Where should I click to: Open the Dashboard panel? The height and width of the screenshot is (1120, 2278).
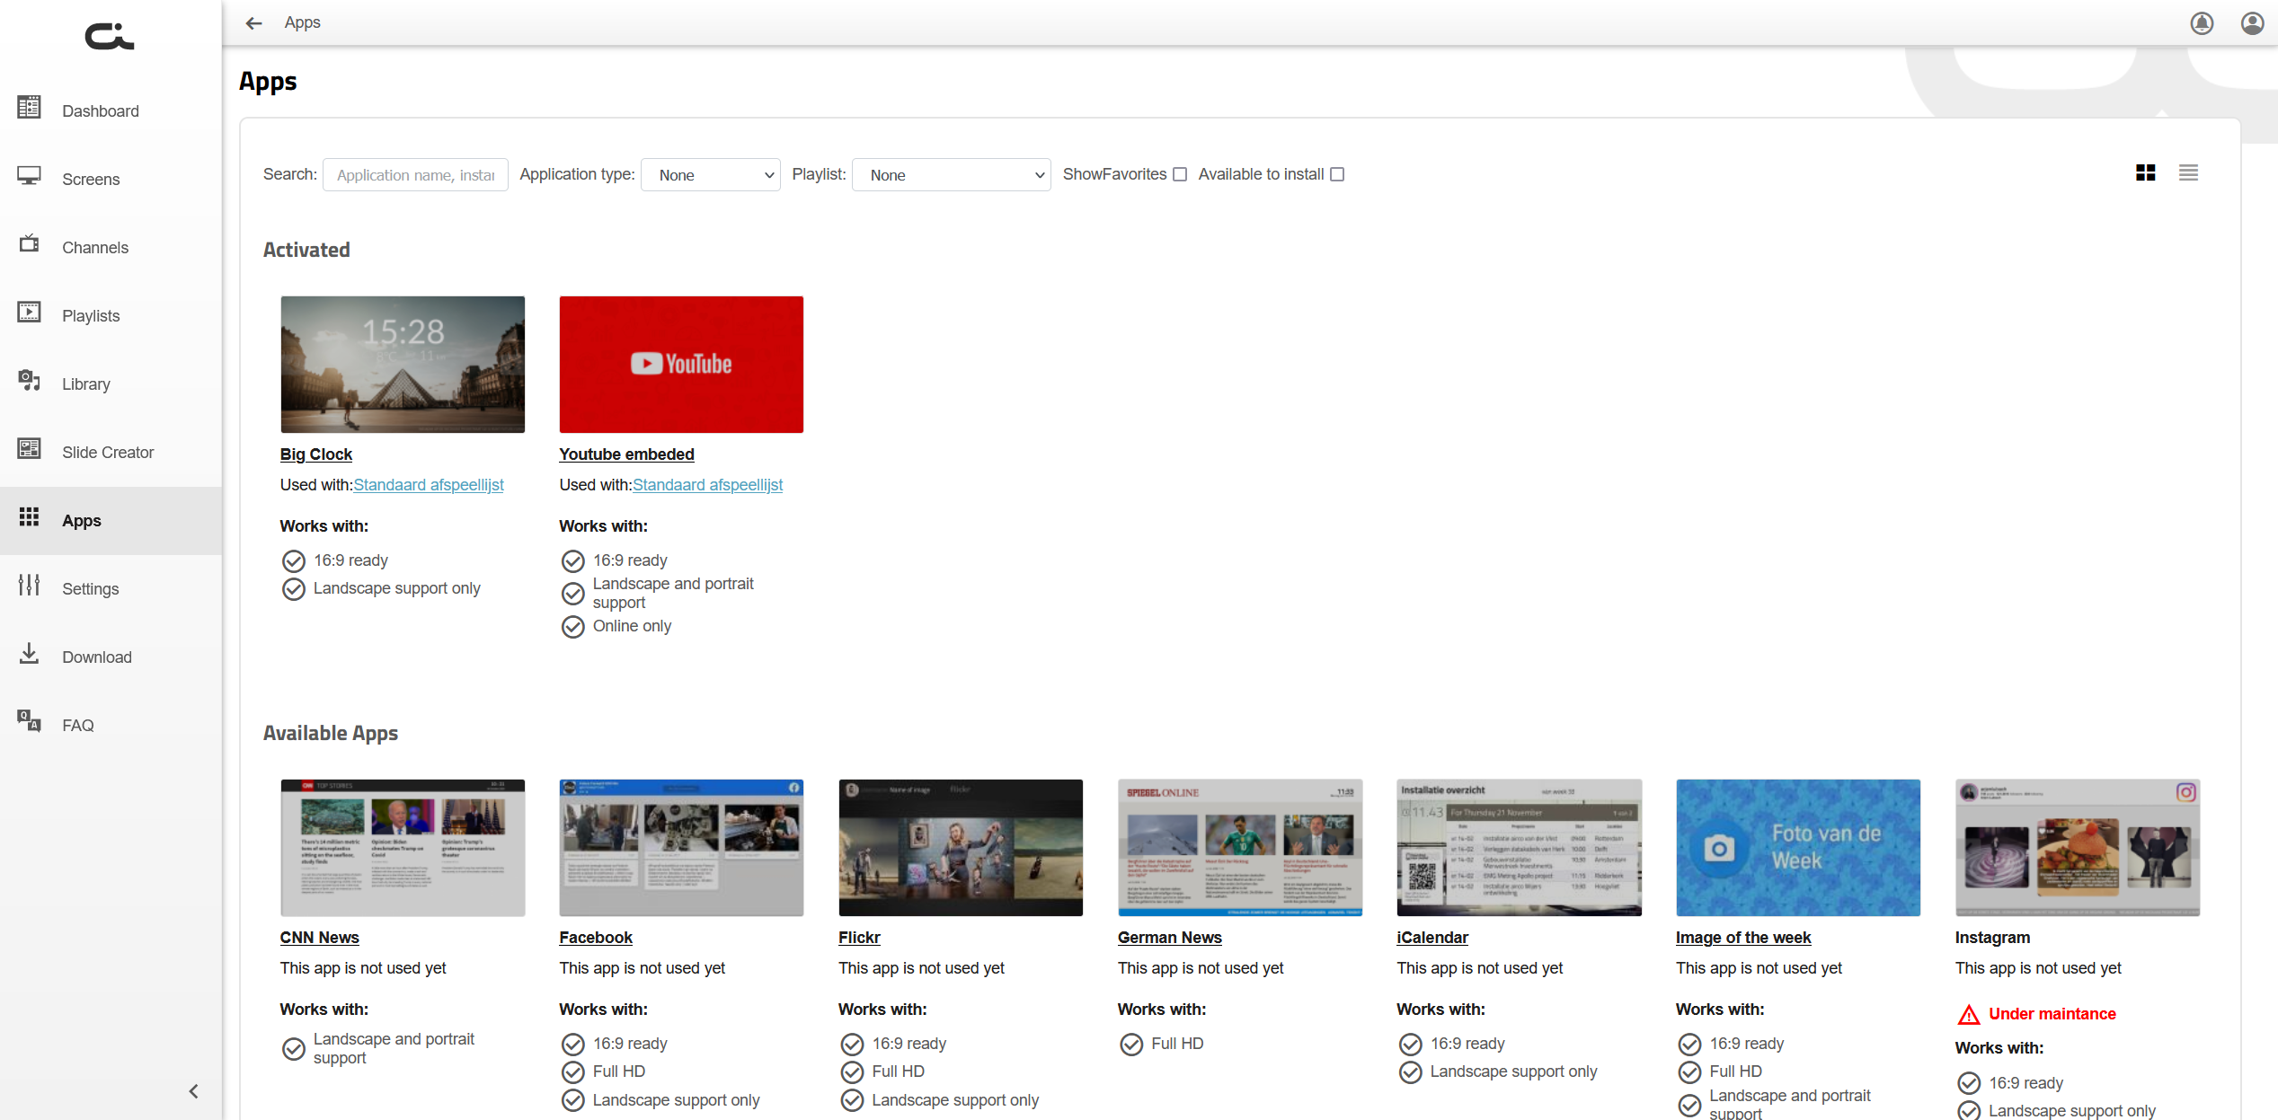[x=100, y=110]
